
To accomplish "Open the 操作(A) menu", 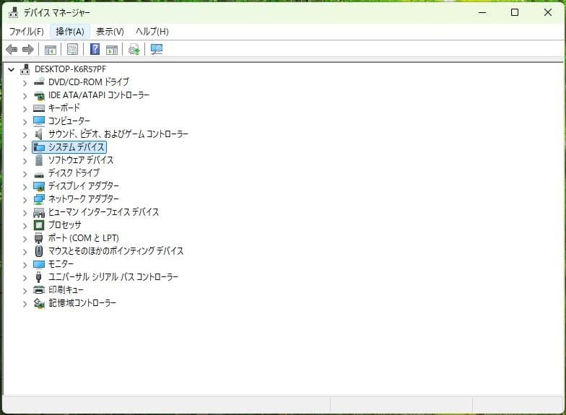I will [x=70, y=32].
